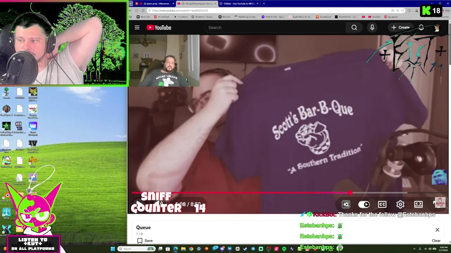Open YouTube notifications bell
Viewport: 451px width, 253px height.
click(x=421, y=27)
